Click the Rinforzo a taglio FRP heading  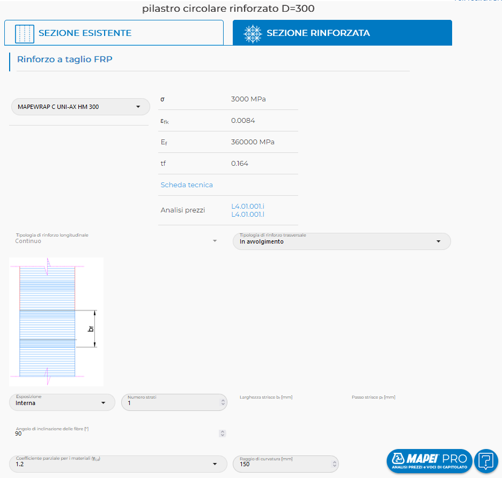click(x=65, y=59)
